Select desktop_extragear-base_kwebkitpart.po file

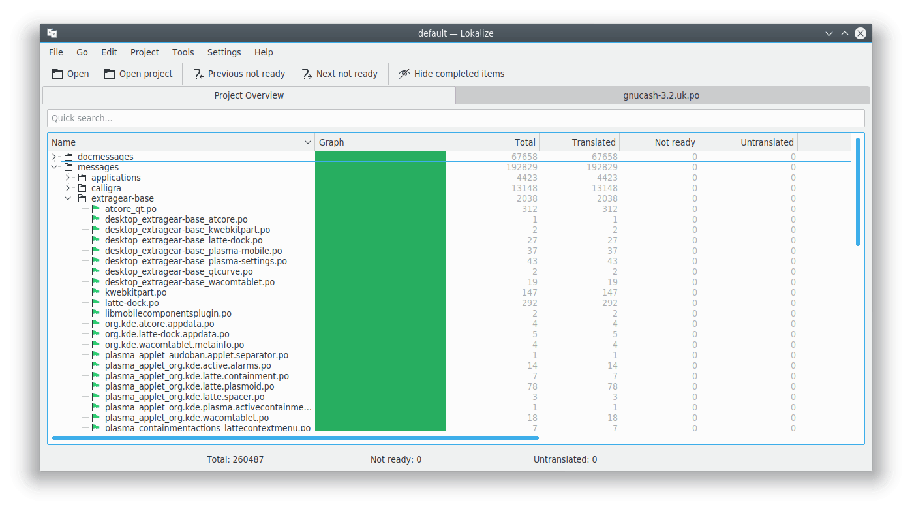[x=187, y=230]
